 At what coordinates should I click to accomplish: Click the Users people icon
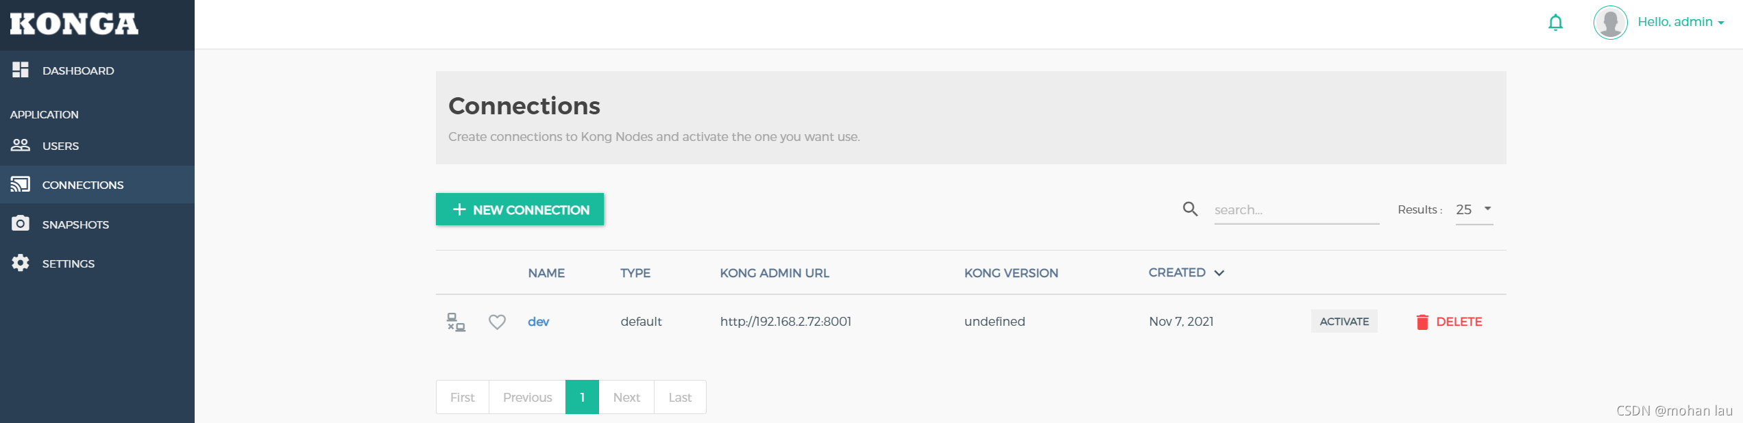tap(21, 145)
